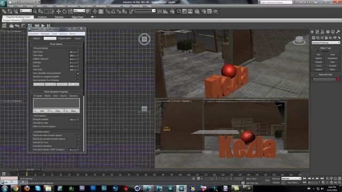342x192 pixels.
Task: Click the Select by Name icon
Action: tap(41, 11)
